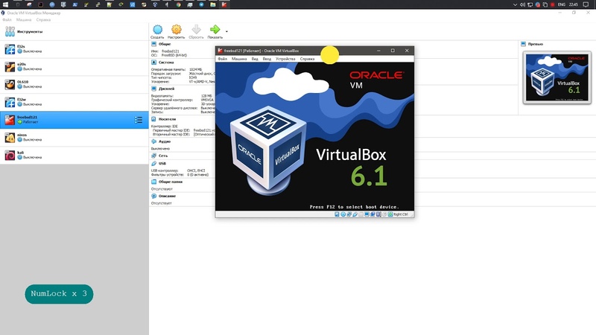Select the OL610 virtual machine
Image resolution: width=596 pixels, height=335 pixels.
point(74,84)
